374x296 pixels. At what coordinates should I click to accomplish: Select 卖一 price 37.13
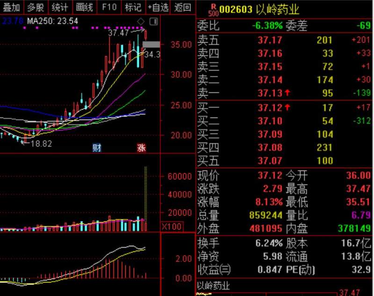(x=270, y=93)
